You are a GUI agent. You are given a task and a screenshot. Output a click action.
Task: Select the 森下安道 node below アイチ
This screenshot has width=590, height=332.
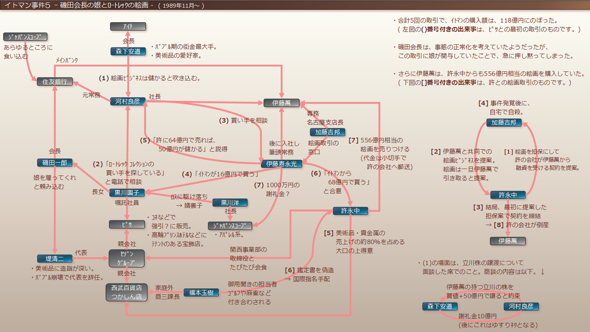128,51
